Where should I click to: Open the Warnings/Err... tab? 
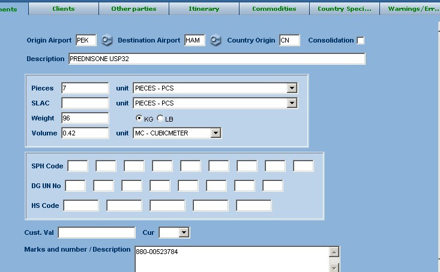pos(413,9)
